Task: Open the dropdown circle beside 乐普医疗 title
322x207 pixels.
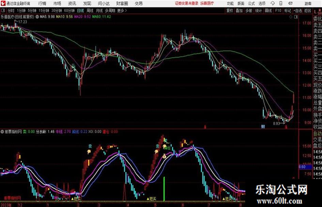Action: (37, 17)
